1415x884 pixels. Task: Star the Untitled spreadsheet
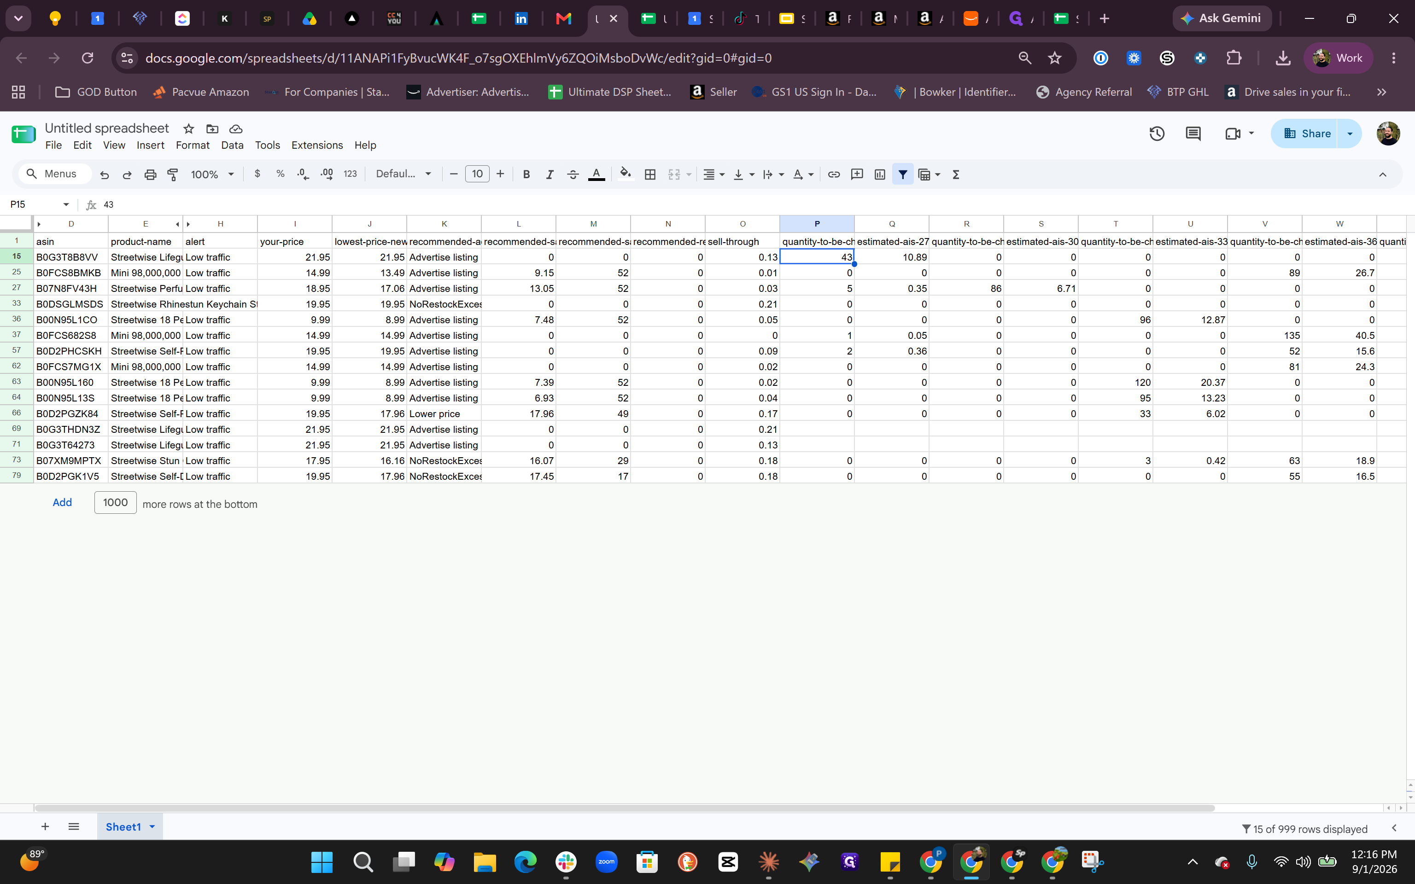[x=188, y=128]
